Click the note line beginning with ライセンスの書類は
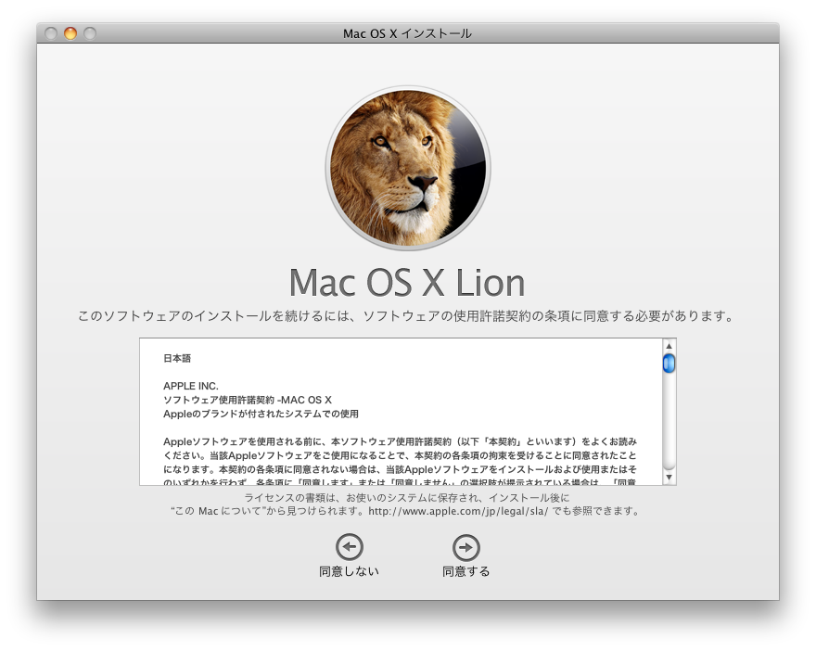The width and height of the screenshot is (816, 651). click(406, 497)
